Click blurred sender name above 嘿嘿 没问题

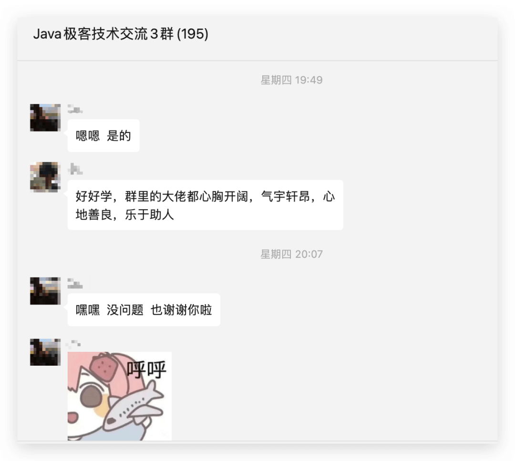(75, 283)
